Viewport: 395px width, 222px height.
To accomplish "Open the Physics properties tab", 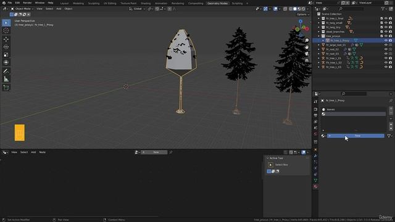I will tap(315, 168).
